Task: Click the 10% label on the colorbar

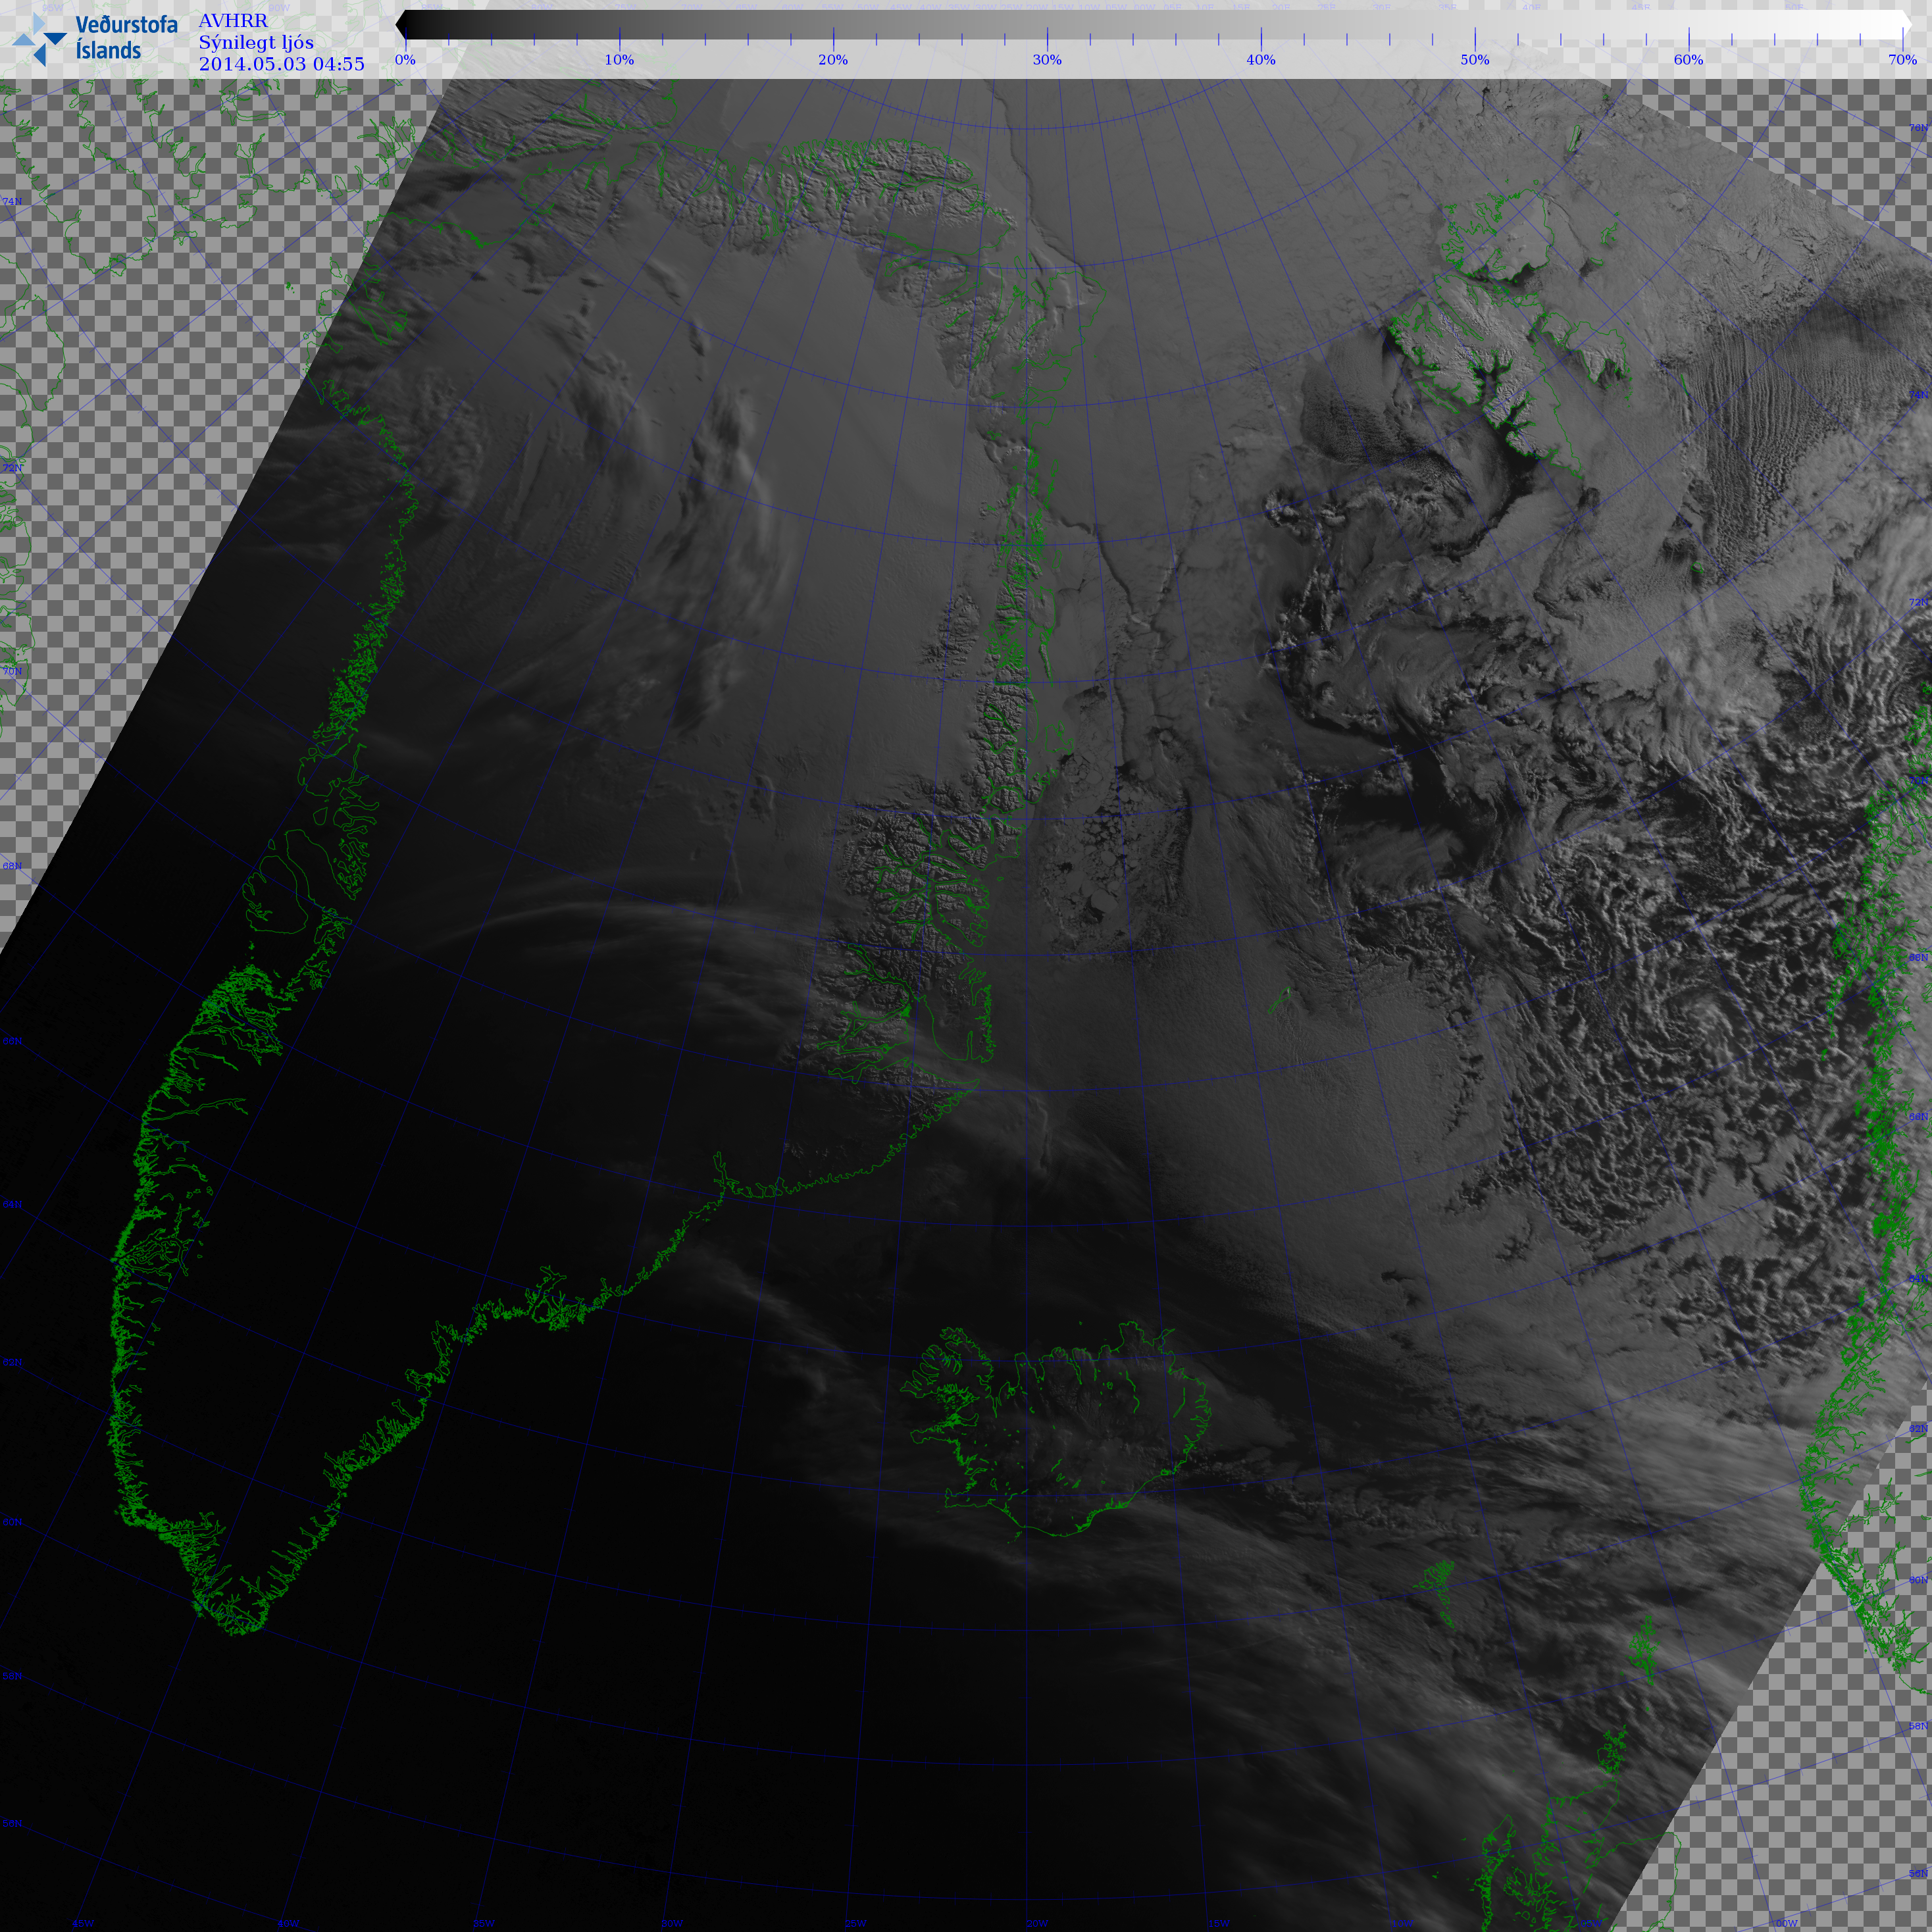Action: [619, 60]
